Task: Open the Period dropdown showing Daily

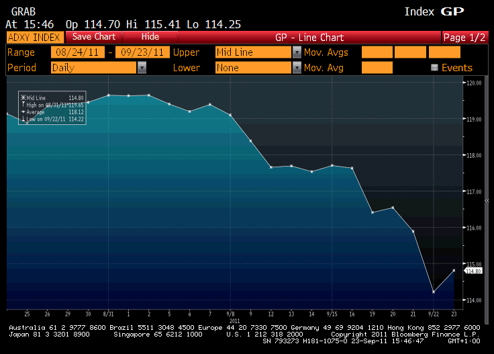Action: tap(142, 67)
